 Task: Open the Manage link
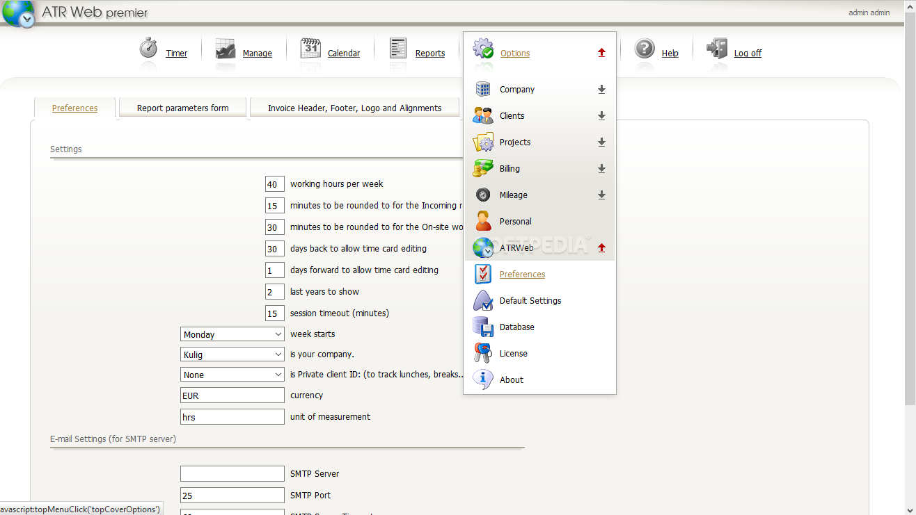(x=258, y=54)
